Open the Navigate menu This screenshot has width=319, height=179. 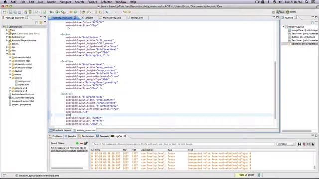65,2
